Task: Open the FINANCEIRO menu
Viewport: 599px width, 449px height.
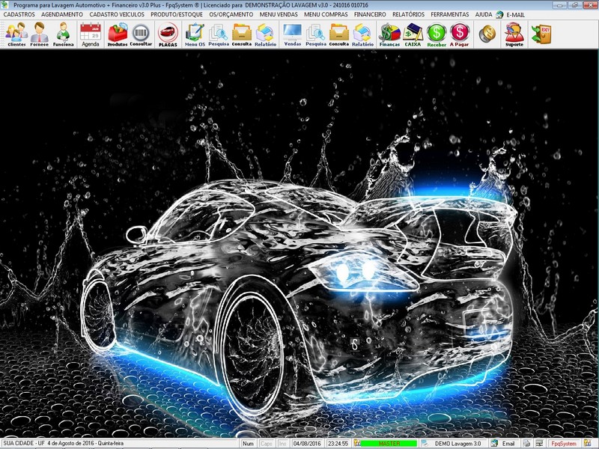Action: (x=370, y=14)
